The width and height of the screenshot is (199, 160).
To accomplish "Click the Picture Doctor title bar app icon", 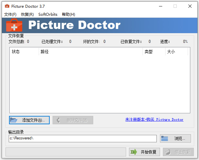I will [x=7, y=6].
